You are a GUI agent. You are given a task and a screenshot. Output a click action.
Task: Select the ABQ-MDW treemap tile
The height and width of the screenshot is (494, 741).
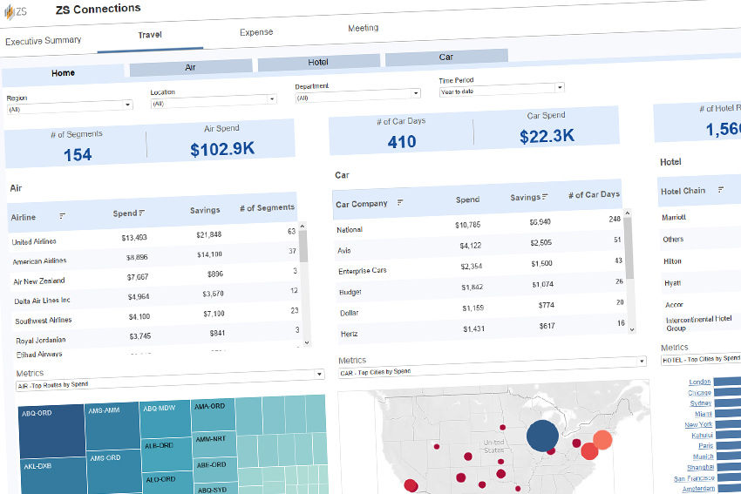pyautogui.click(x=166, y=418)
